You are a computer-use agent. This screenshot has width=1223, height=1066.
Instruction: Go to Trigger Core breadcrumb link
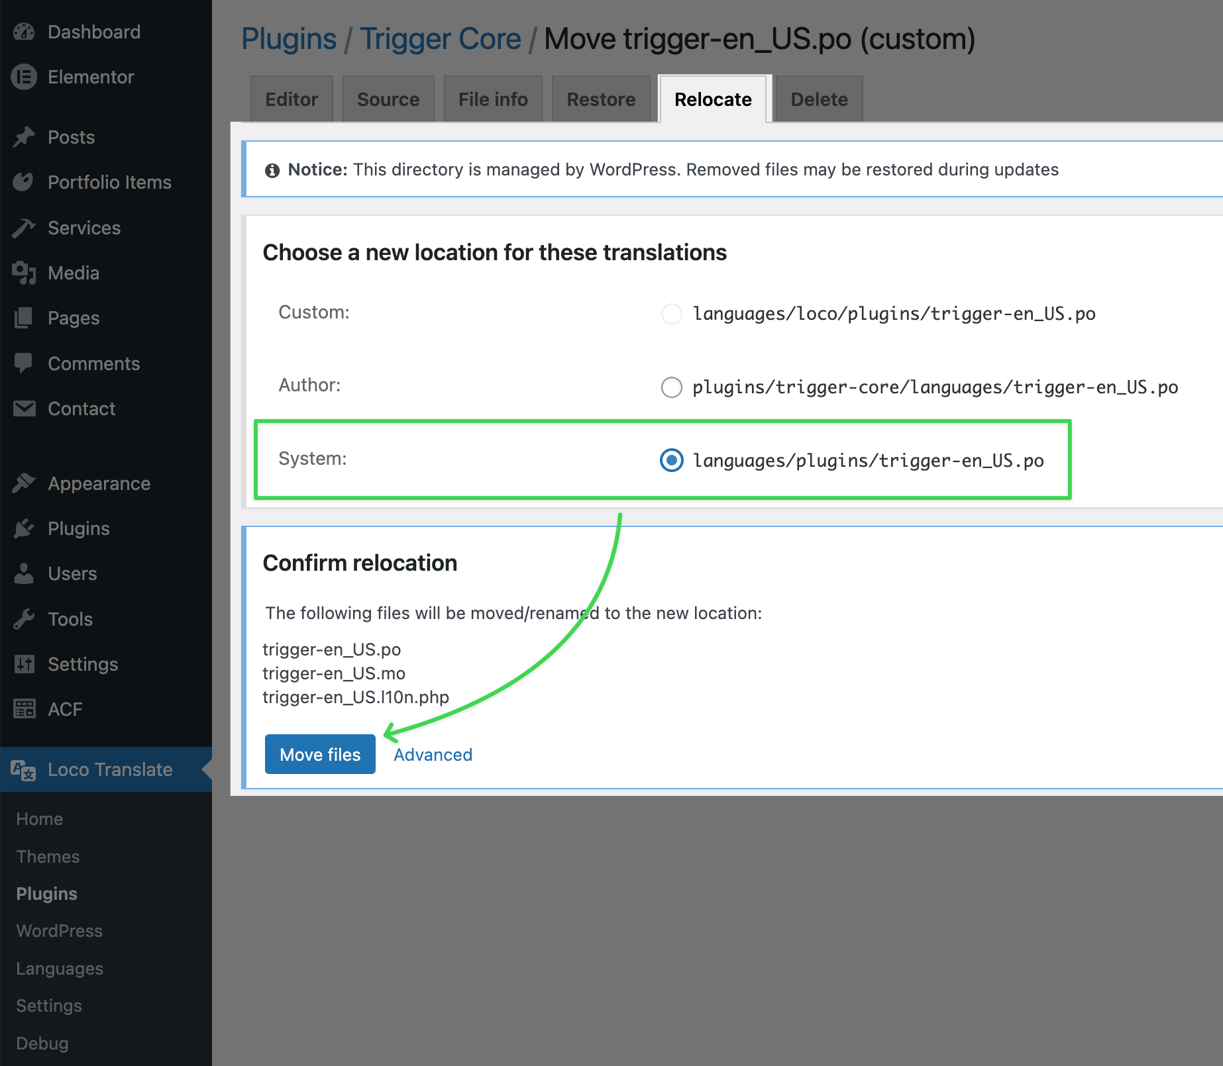point(441,39)
